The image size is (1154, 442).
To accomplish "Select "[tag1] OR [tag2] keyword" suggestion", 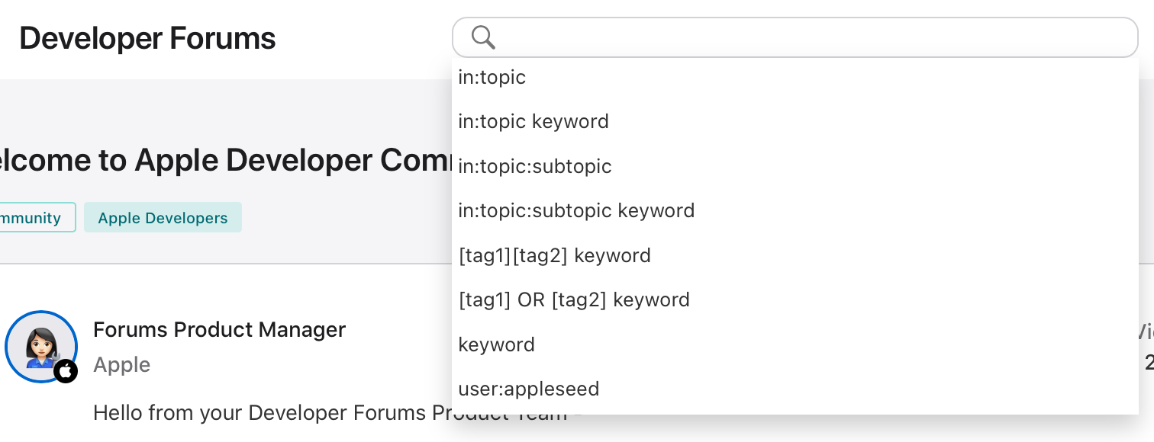I will pyautogui.click(x=795, y=299).
